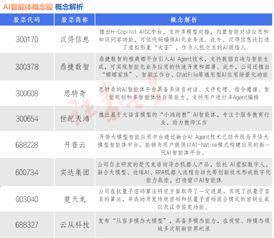This screenshot has width=274, height=238.
Task: Click stock code 300654
Action: (27, 119)
